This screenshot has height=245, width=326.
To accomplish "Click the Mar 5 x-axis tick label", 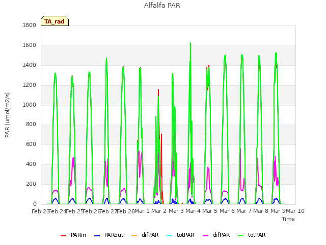I will [x=210, y=211].
